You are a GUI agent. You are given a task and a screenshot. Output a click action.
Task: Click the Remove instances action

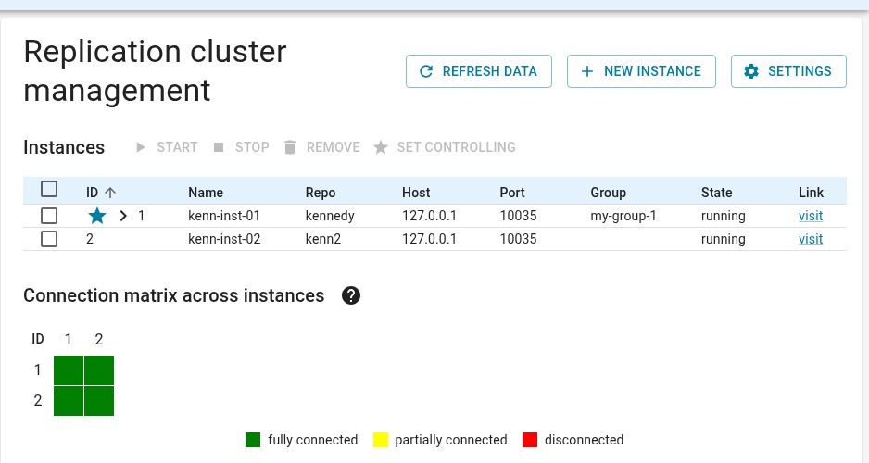322,147
